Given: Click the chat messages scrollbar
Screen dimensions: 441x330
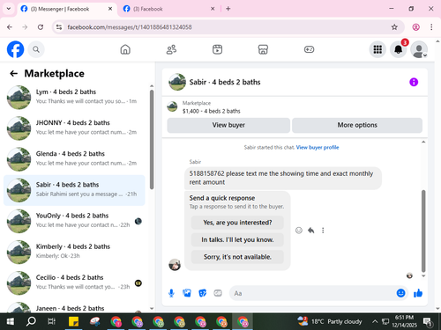Looking at the screenshot, I should (x=423, y=231).
